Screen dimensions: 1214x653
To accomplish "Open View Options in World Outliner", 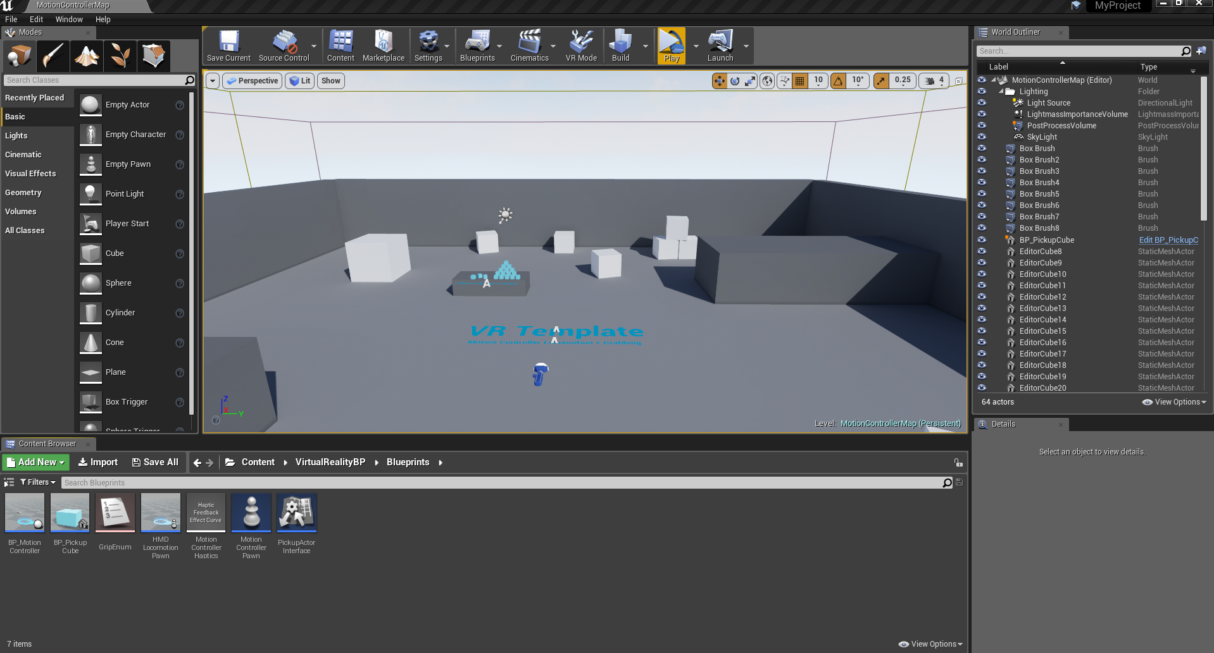I will [1175, 402].
